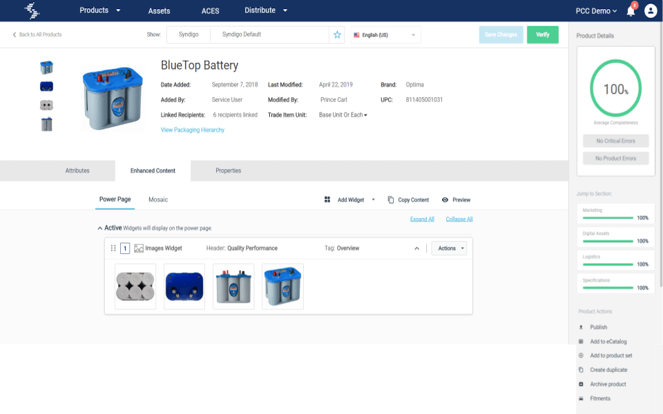Mark Syndigo Default view as favorite star
This screenshot has height=414, width=663.
(337, 34)
